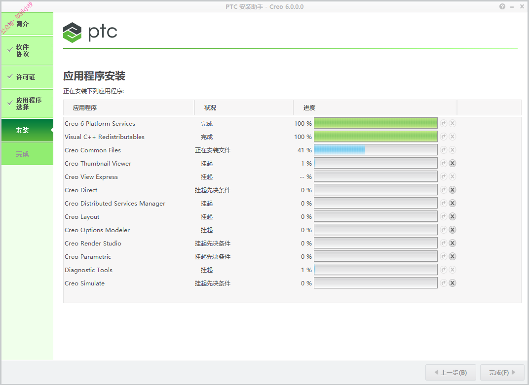Click the retry icon for Creo Options Modeler
Viewport: 529px width, 385px height.
(444, 230)
